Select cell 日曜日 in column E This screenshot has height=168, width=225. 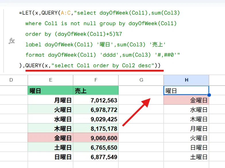(50, 157)
